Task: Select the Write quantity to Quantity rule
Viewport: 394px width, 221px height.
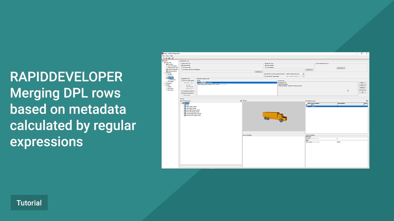Action: pyautogui.click(x=237, y=83)
